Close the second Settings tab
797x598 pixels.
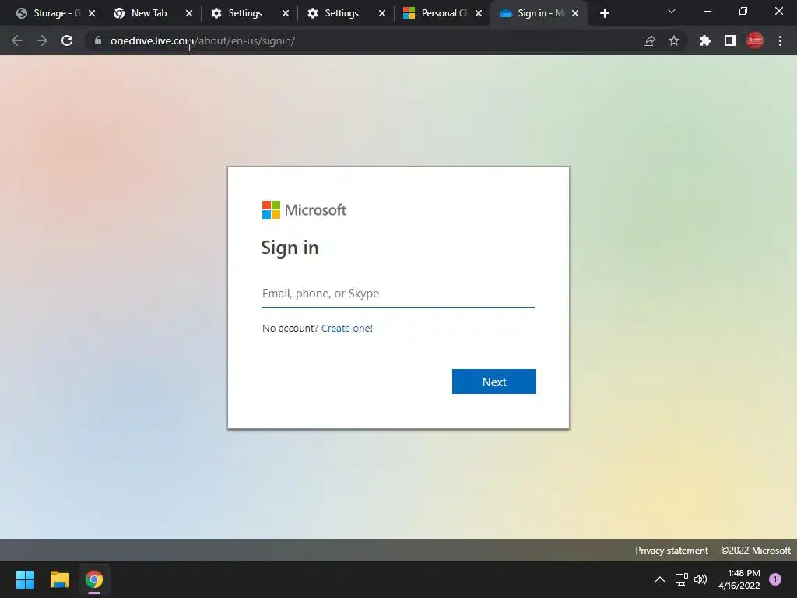pyautogui.click(x=382, y=13)
